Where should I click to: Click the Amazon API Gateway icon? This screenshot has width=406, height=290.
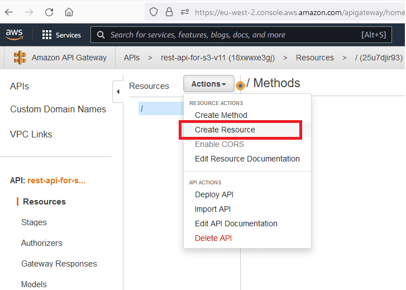point(20,58)
